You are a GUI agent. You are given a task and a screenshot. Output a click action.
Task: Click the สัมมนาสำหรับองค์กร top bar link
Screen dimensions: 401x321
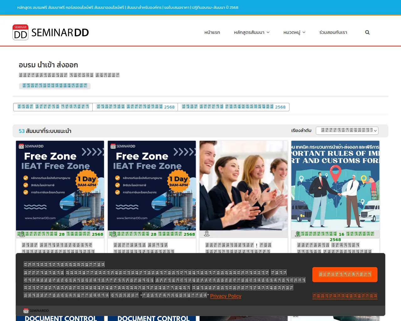144,7
